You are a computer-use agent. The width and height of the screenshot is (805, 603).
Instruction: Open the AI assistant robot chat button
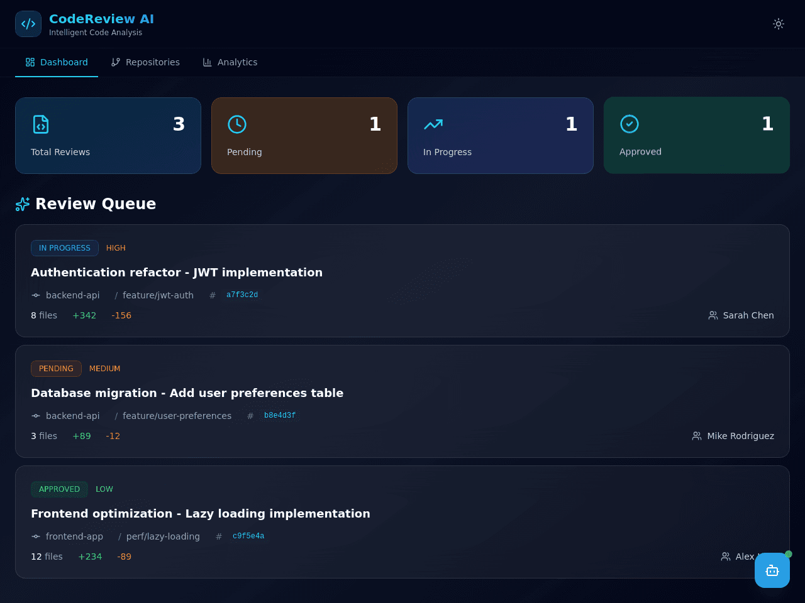point(772,570)
